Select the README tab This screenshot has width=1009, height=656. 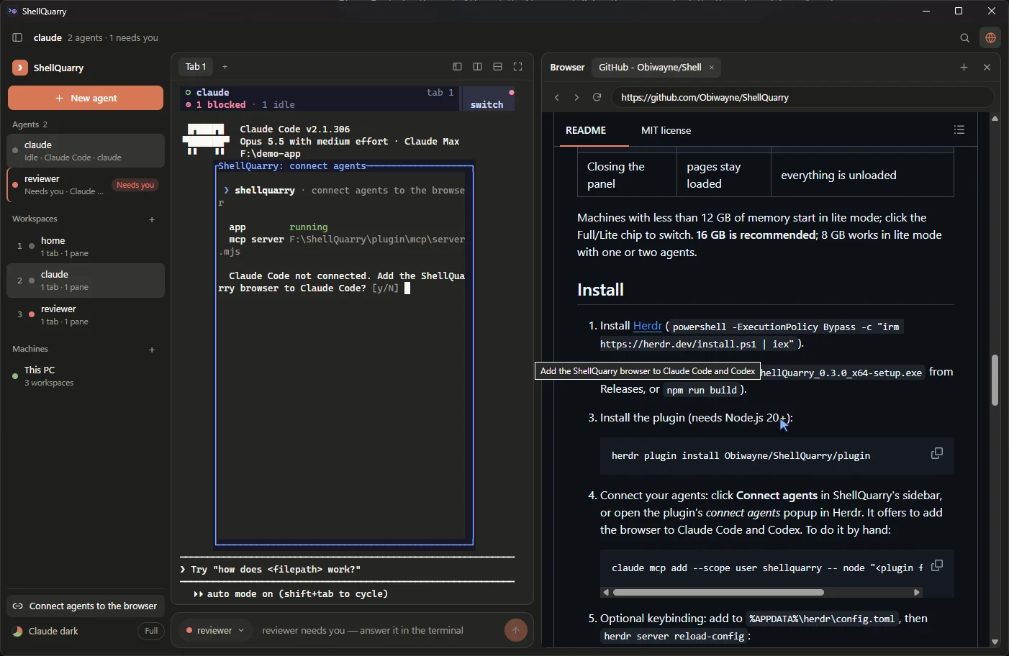coord(586,130)
